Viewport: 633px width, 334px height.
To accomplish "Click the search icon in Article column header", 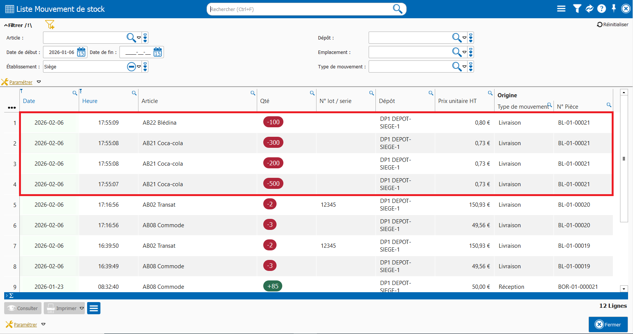I will tap(253, 93).
